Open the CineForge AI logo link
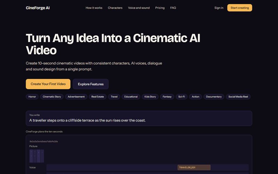The width and height of the screenshot is (278, 174). pos(38,8)
